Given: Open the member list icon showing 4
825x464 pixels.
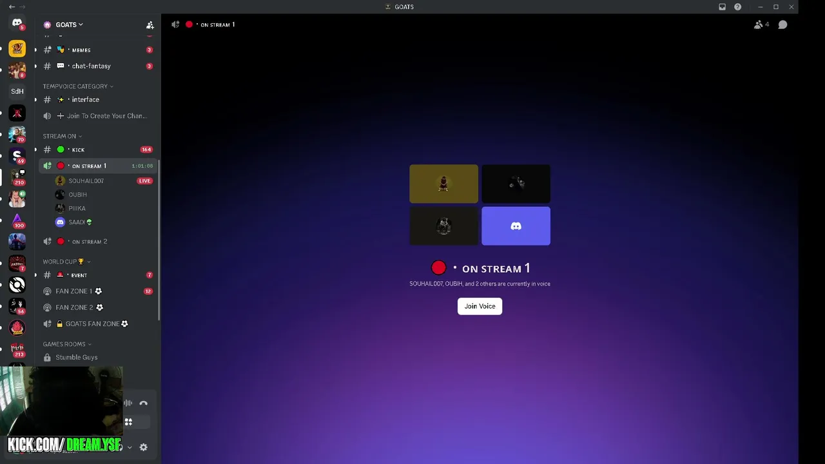Looking at the screenshot, I should point(761,24).
